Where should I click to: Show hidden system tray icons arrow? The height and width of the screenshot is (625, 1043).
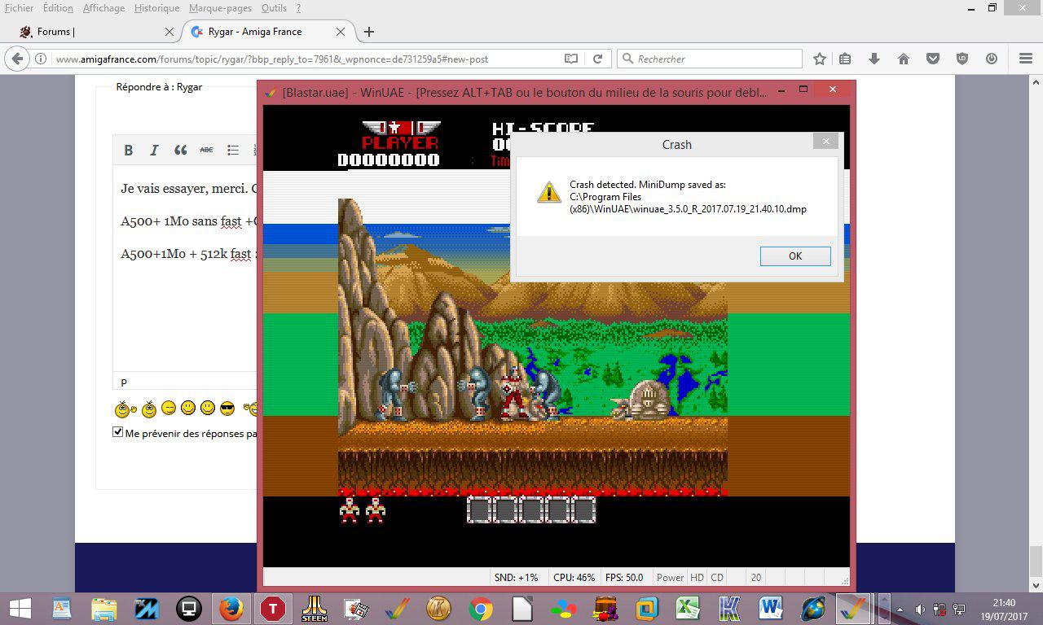click(900, 609)
